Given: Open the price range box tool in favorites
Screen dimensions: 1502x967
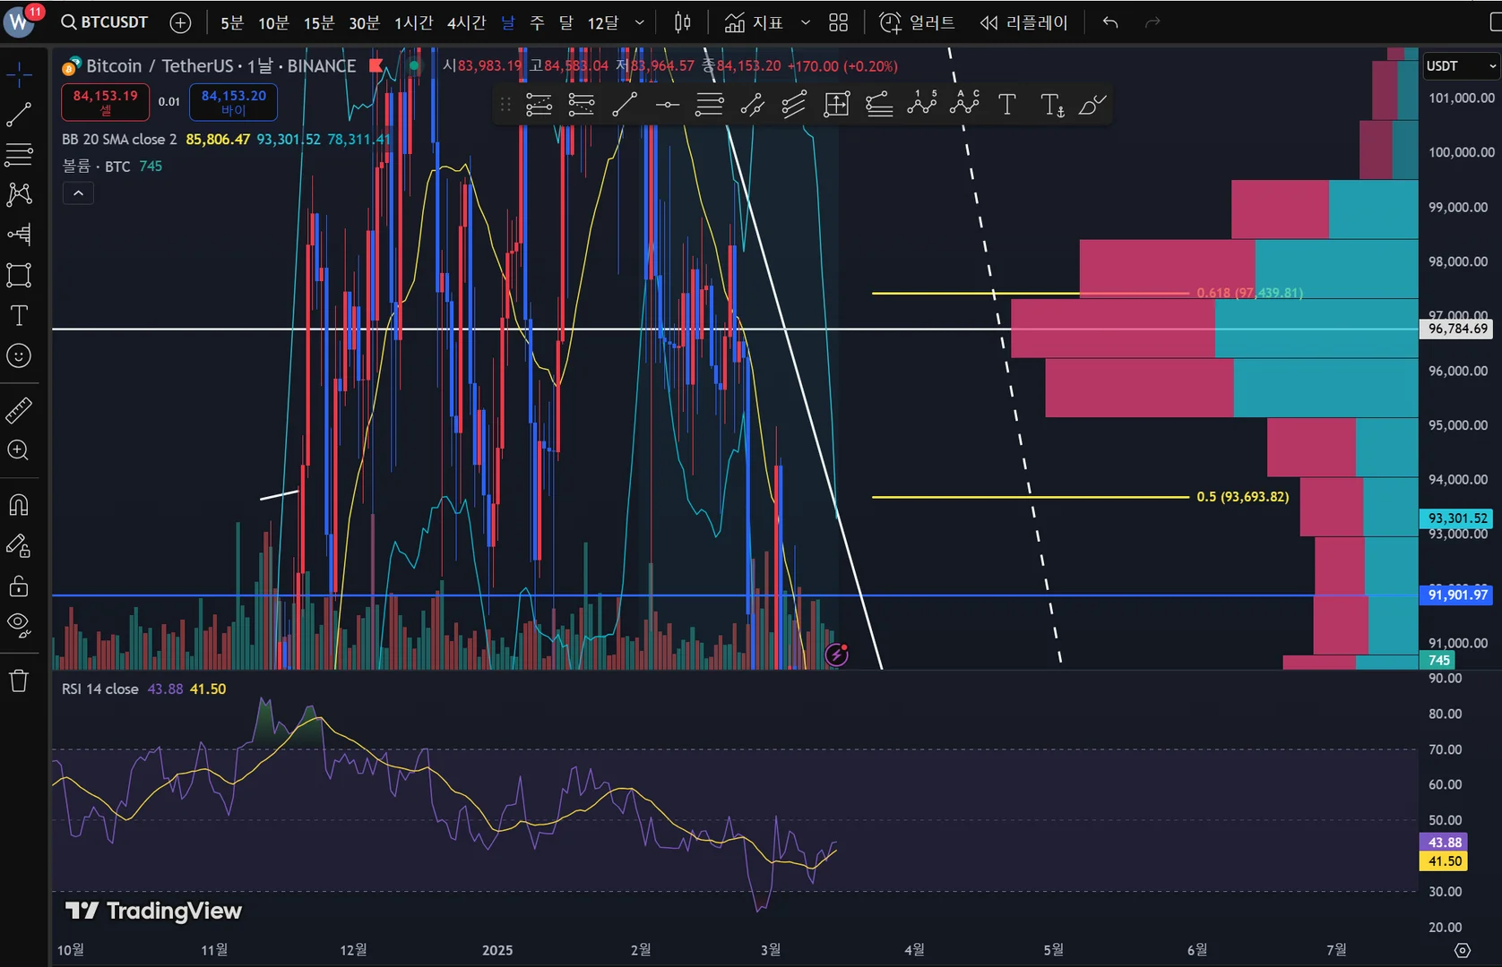Looking at the screenshot, I should coord(836,105).
